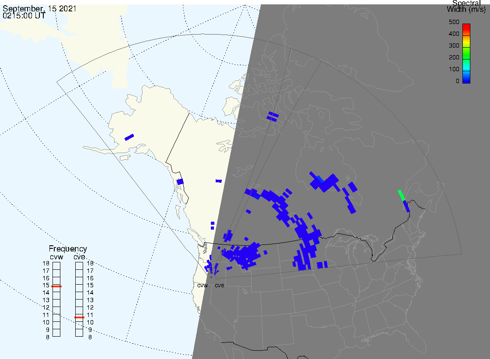This screenshot has width=490, height=359.
Task: Click the '300' color scale label
Action: pos(454,45)
